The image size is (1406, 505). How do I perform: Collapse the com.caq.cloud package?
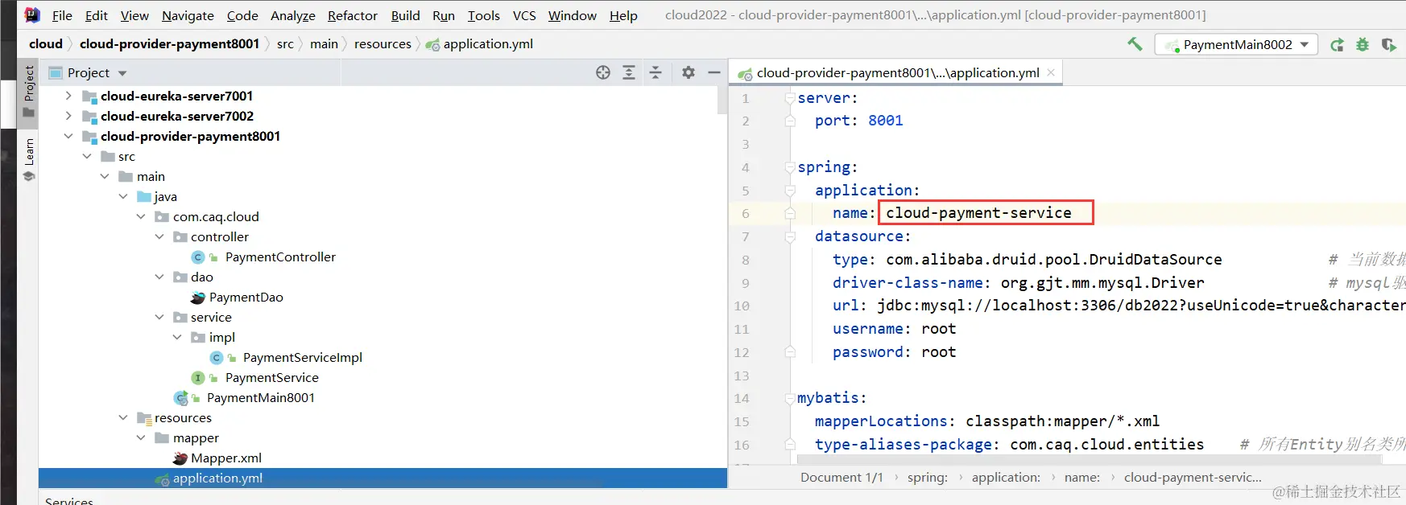pyautogui.click(x=141, y=216)
